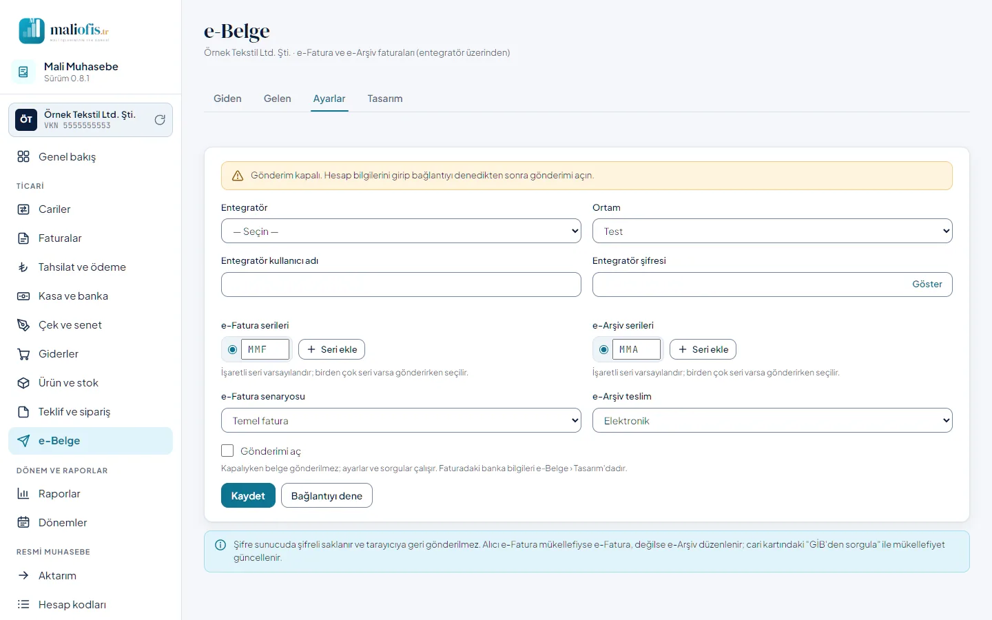Image resolution: width=992 pixels, height=620 pixels.
Task: Click the Faturalar document icon
Action: click(x=23, y=238)
